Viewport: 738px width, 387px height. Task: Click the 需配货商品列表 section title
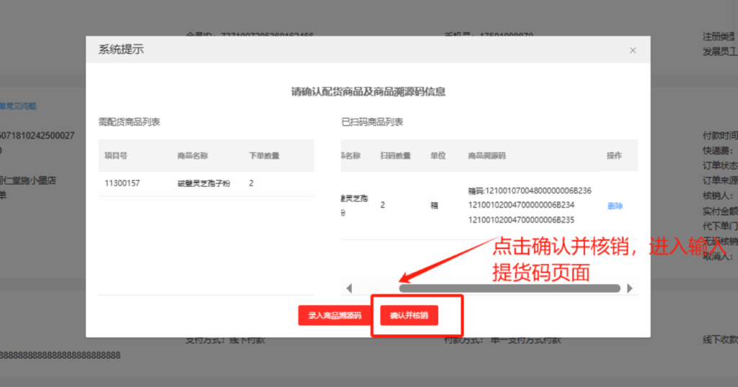(129, 122)
